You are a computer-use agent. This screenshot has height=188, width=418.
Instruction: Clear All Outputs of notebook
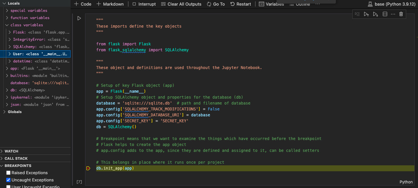point(181,4)
